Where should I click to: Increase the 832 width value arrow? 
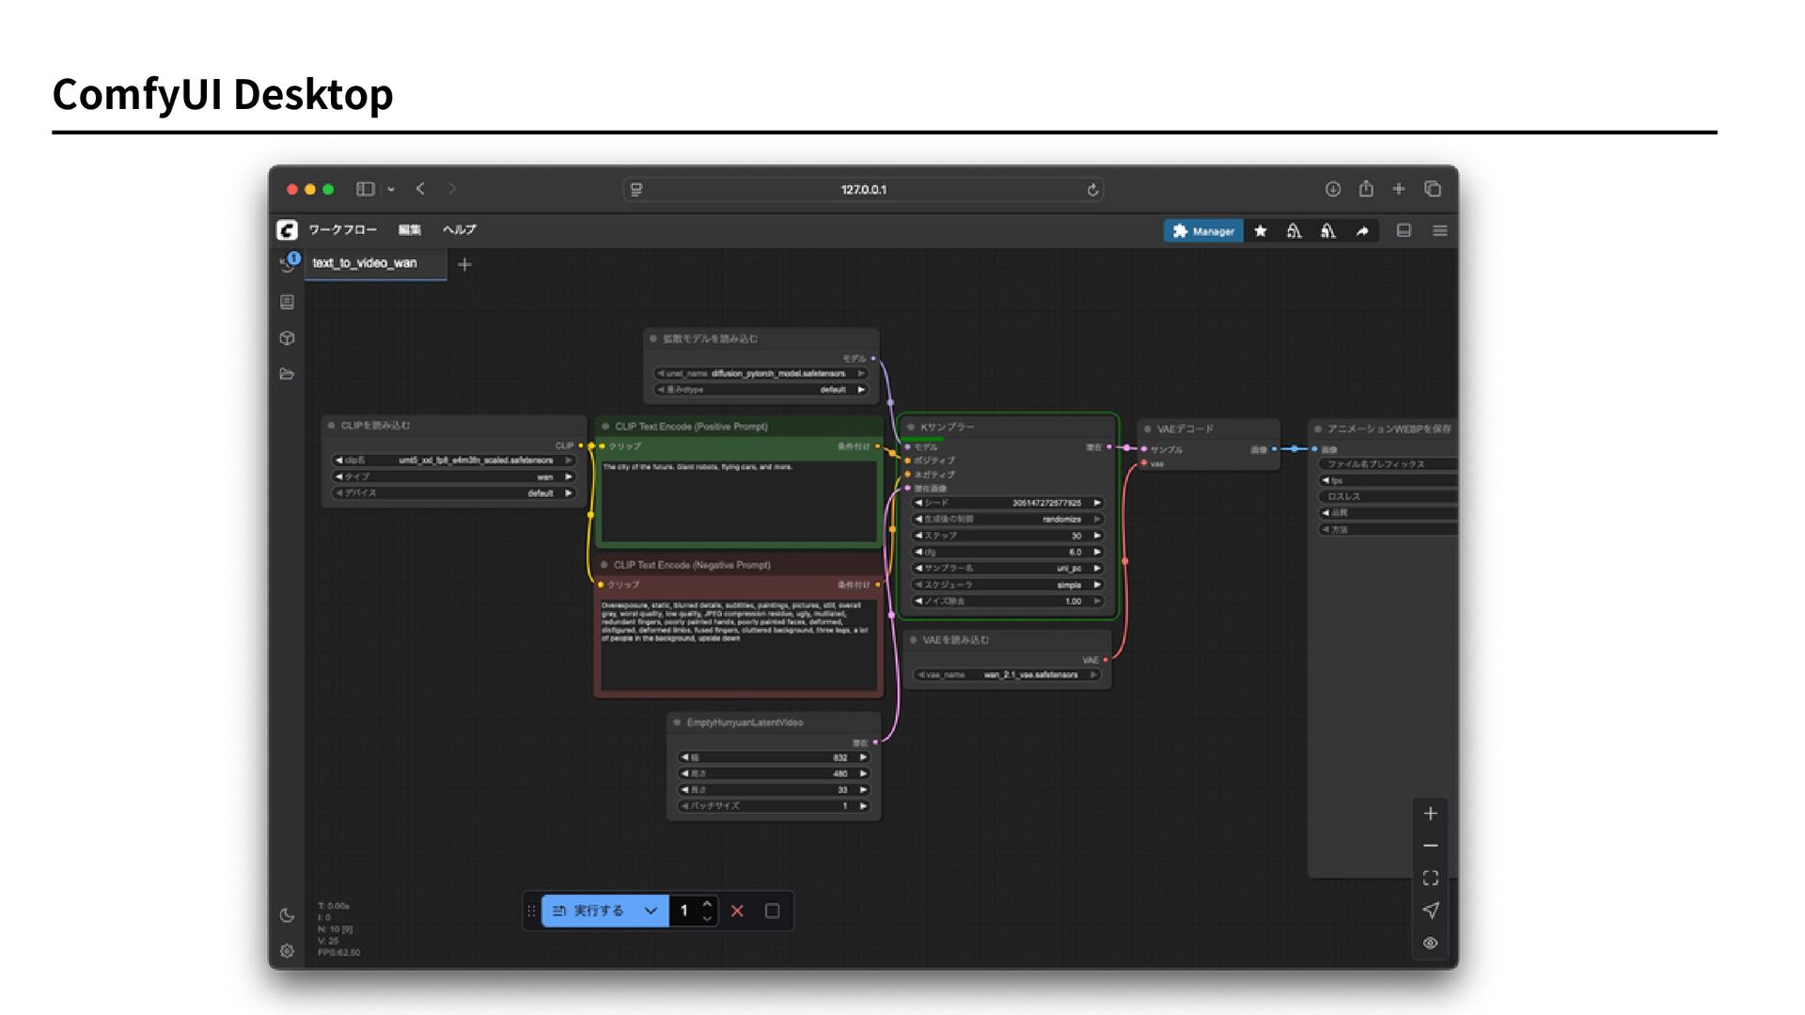point(863,757)
